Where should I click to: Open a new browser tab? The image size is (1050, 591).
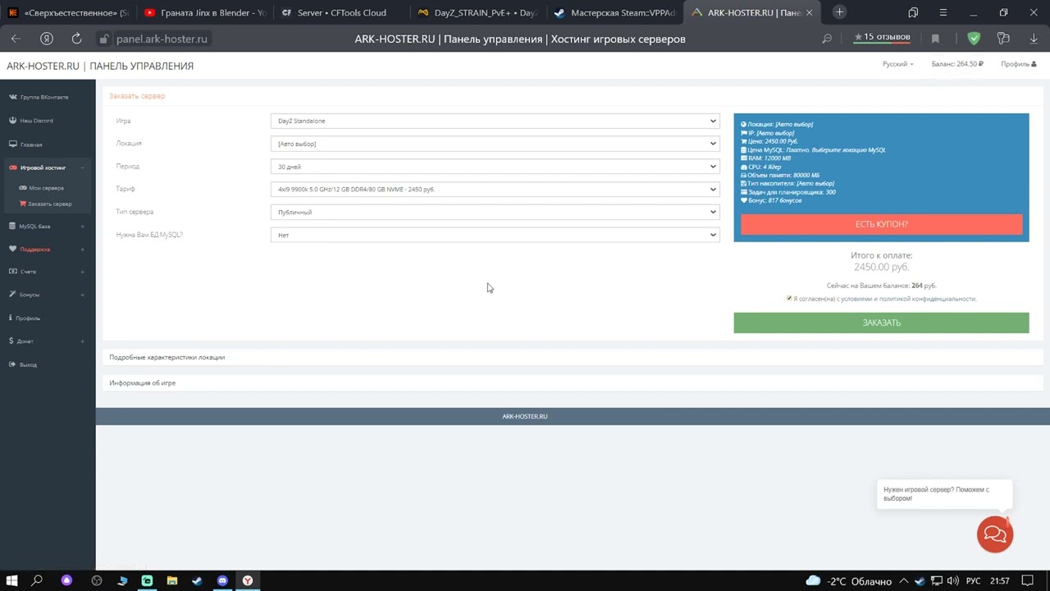click(x=839, y=12)
